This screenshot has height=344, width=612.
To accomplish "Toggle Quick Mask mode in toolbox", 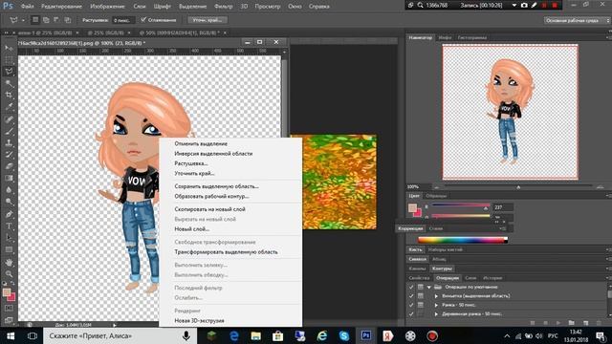I will [9, 308].
